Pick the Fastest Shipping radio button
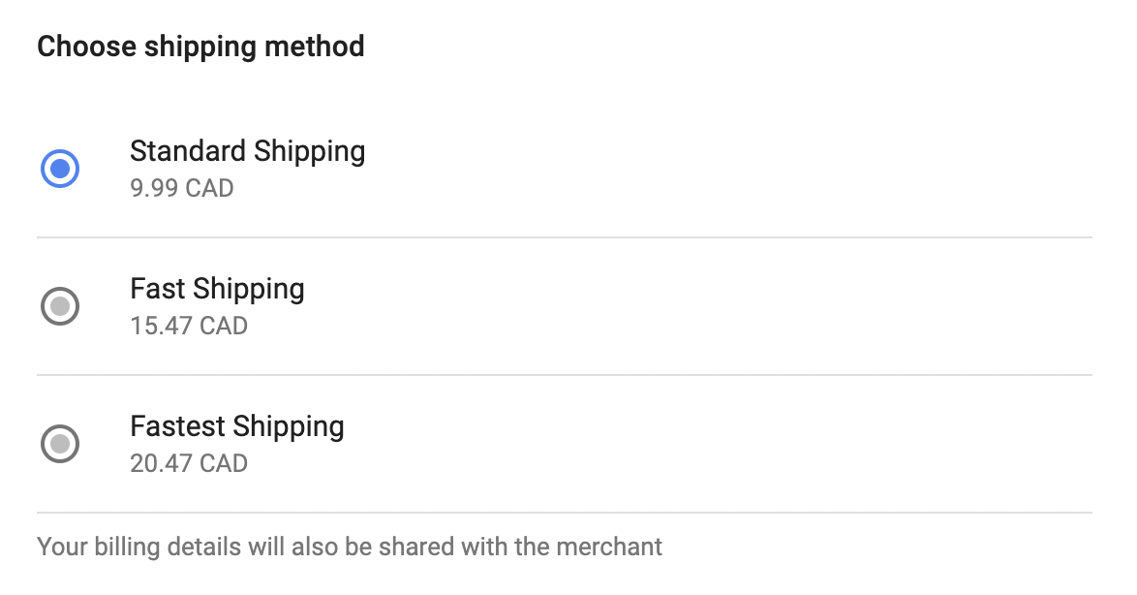This screenshot has width=1137, height=595. (x=60, y=445)
